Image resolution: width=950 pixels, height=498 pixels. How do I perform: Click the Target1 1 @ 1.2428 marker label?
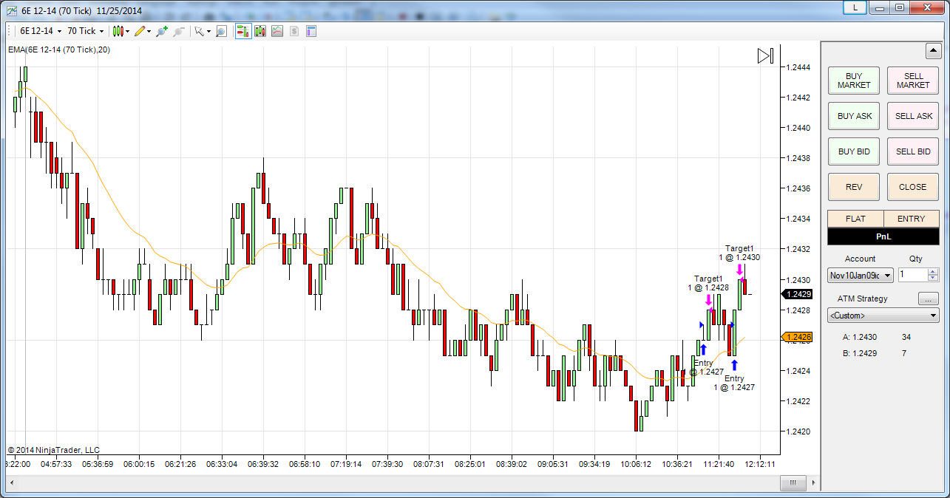(708, 283)
